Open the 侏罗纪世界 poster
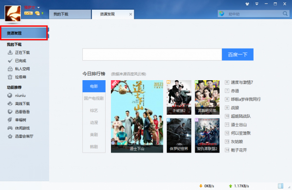Screen dimensions: 292x190 (179, 136)
